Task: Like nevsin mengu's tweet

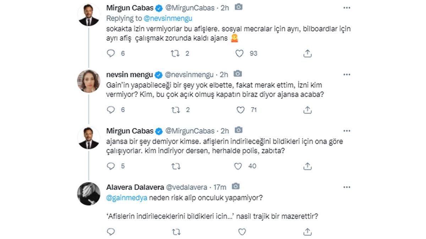Action: click(241, 110)
